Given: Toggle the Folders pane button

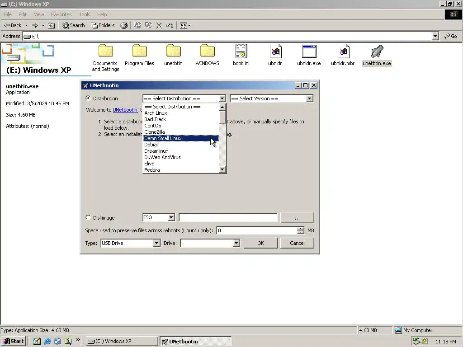Looking at the screenshot, I should click(103, 25).
